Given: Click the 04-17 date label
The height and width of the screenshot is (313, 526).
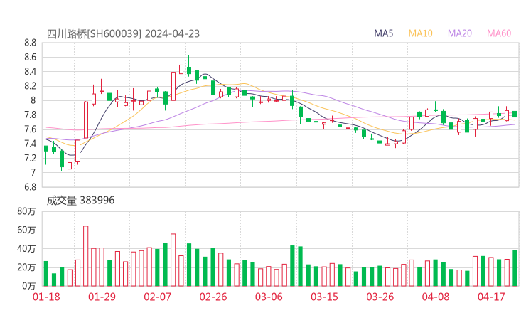Looking at the screenshot, I should pos(491,297).
